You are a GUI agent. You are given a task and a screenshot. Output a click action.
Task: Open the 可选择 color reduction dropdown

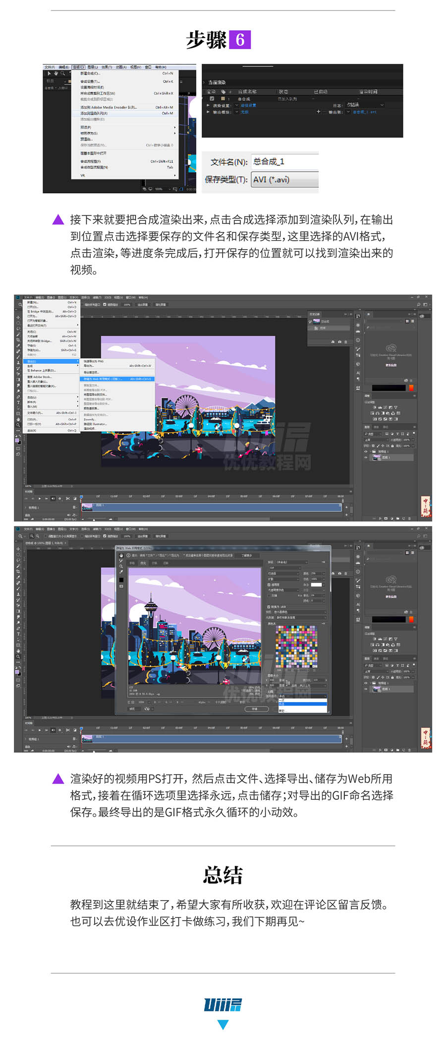tap(283, 574)
